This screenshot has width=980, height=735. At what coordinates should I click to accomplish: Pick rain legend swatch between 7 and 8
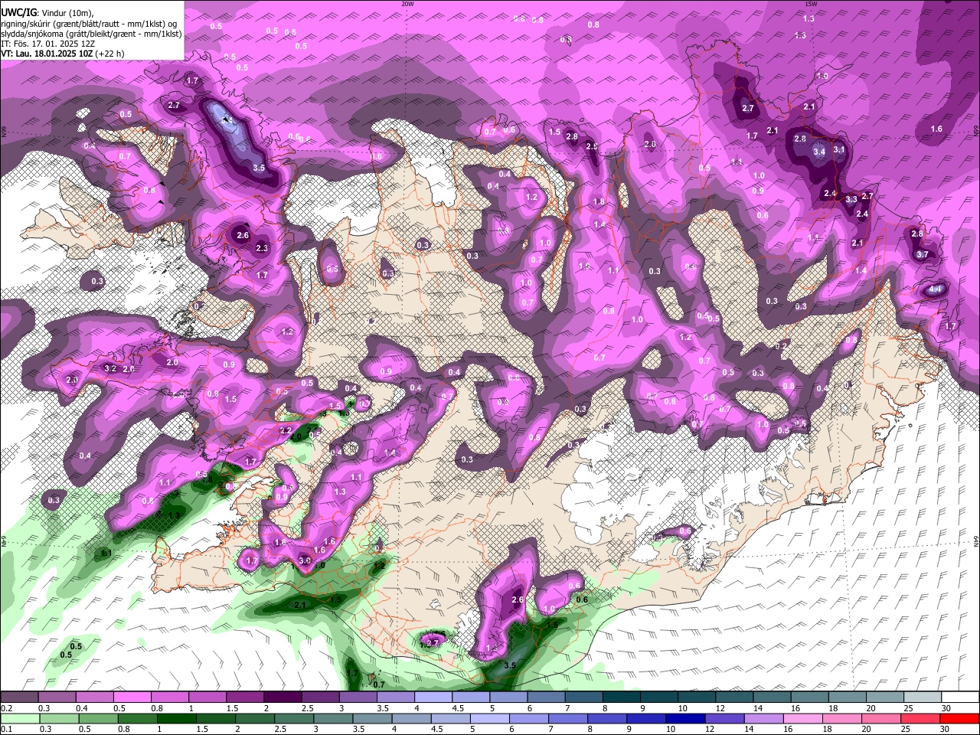(x=568, y=719)
